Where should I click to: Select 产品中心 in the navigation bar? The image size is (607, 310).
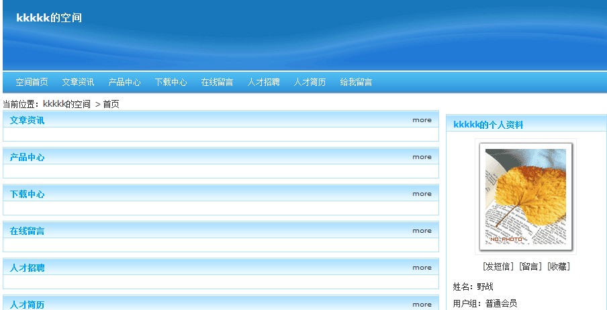click(x=124, y=83)
